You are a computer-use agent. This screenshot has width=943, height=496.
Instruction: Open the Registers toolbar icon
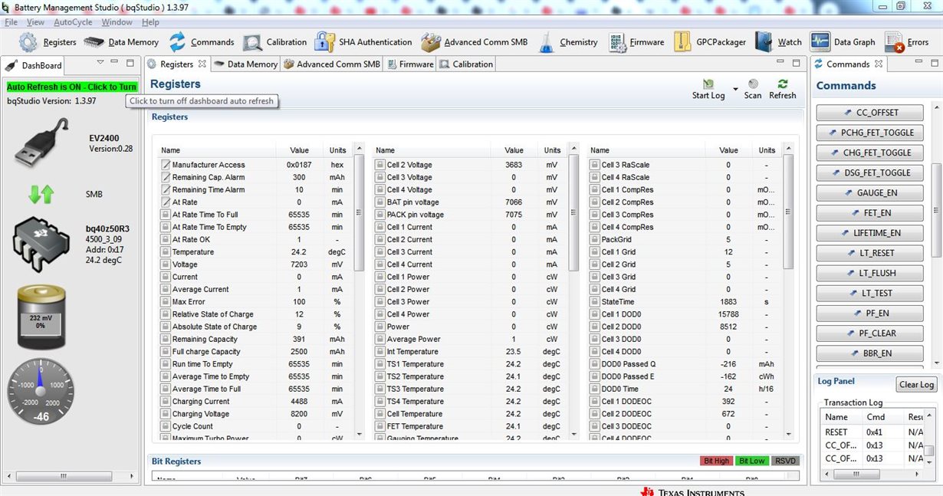[x=28, y=42]
